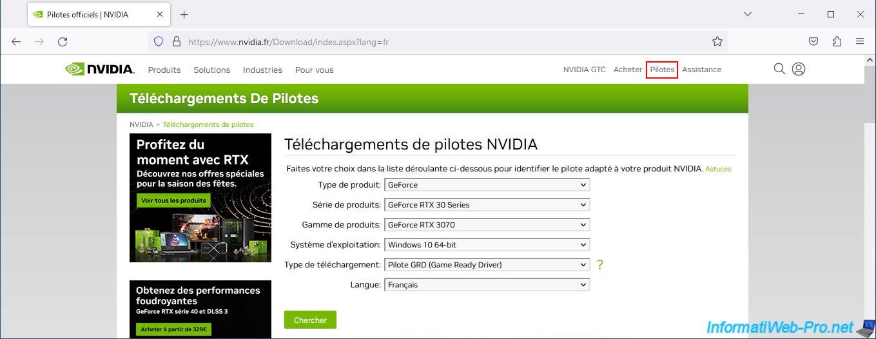Open the list all tabs chevron
The height and width of the screenshot is (339, 876).
tap(748, 14)
